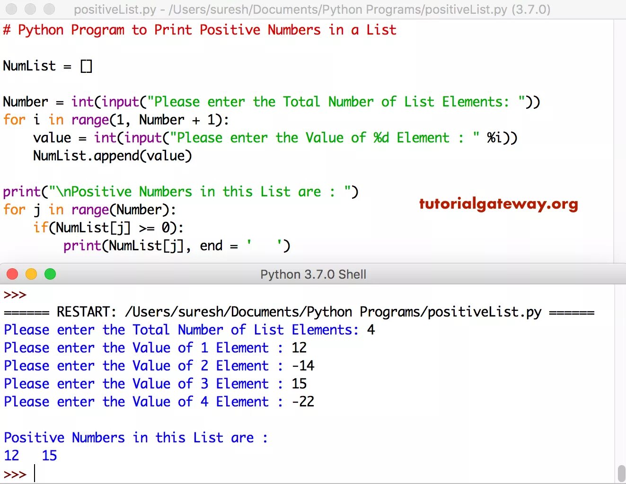Zoom the positiveList.py editor window

[49, 9]
